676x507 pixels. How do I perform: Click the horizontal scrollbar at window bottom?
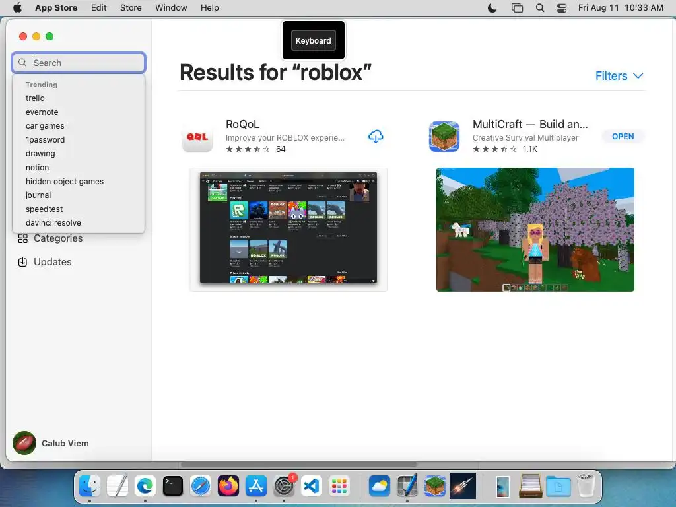pos(298,465)
